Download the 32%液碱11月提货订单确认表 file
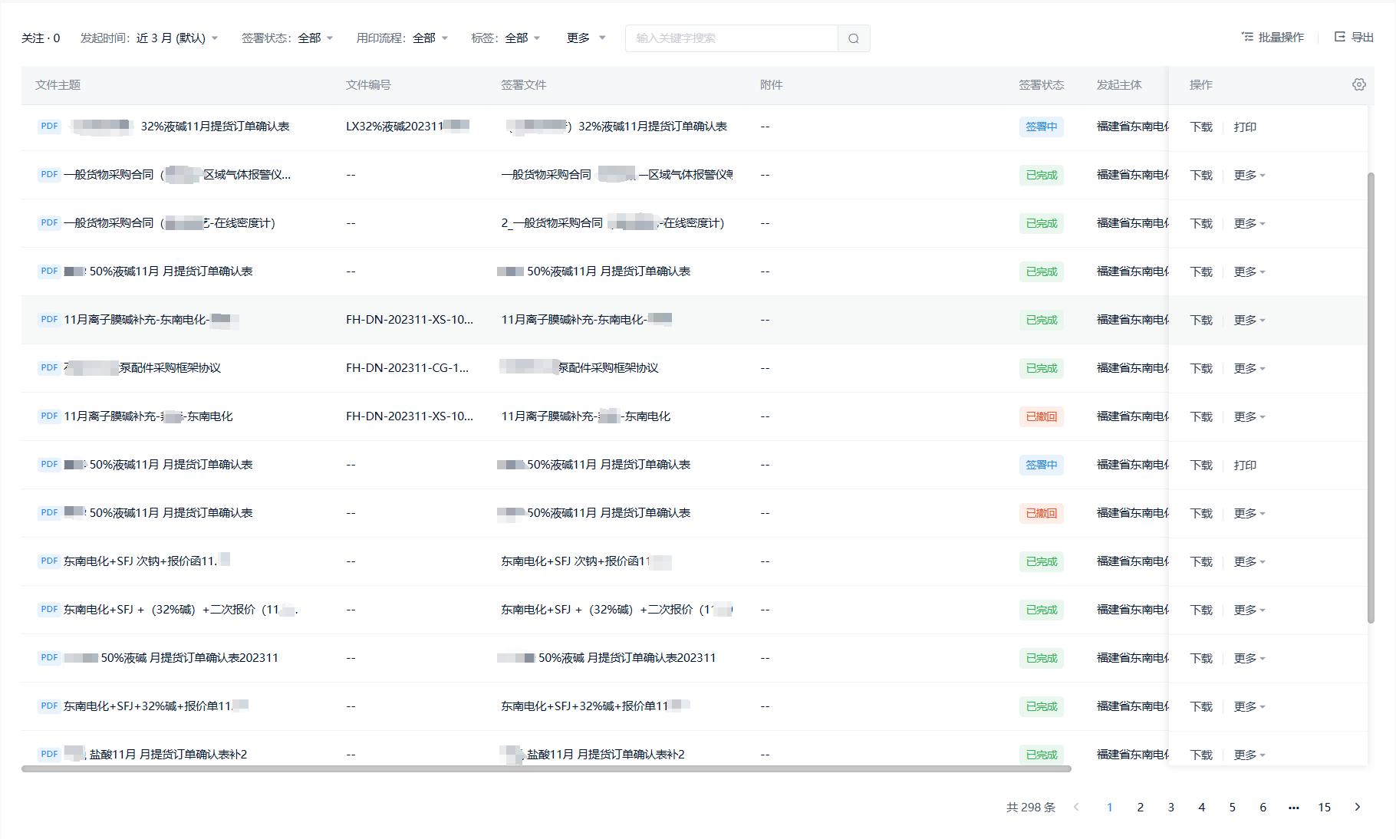This screenshot has width=1396, height=839. click(1200, 127)
